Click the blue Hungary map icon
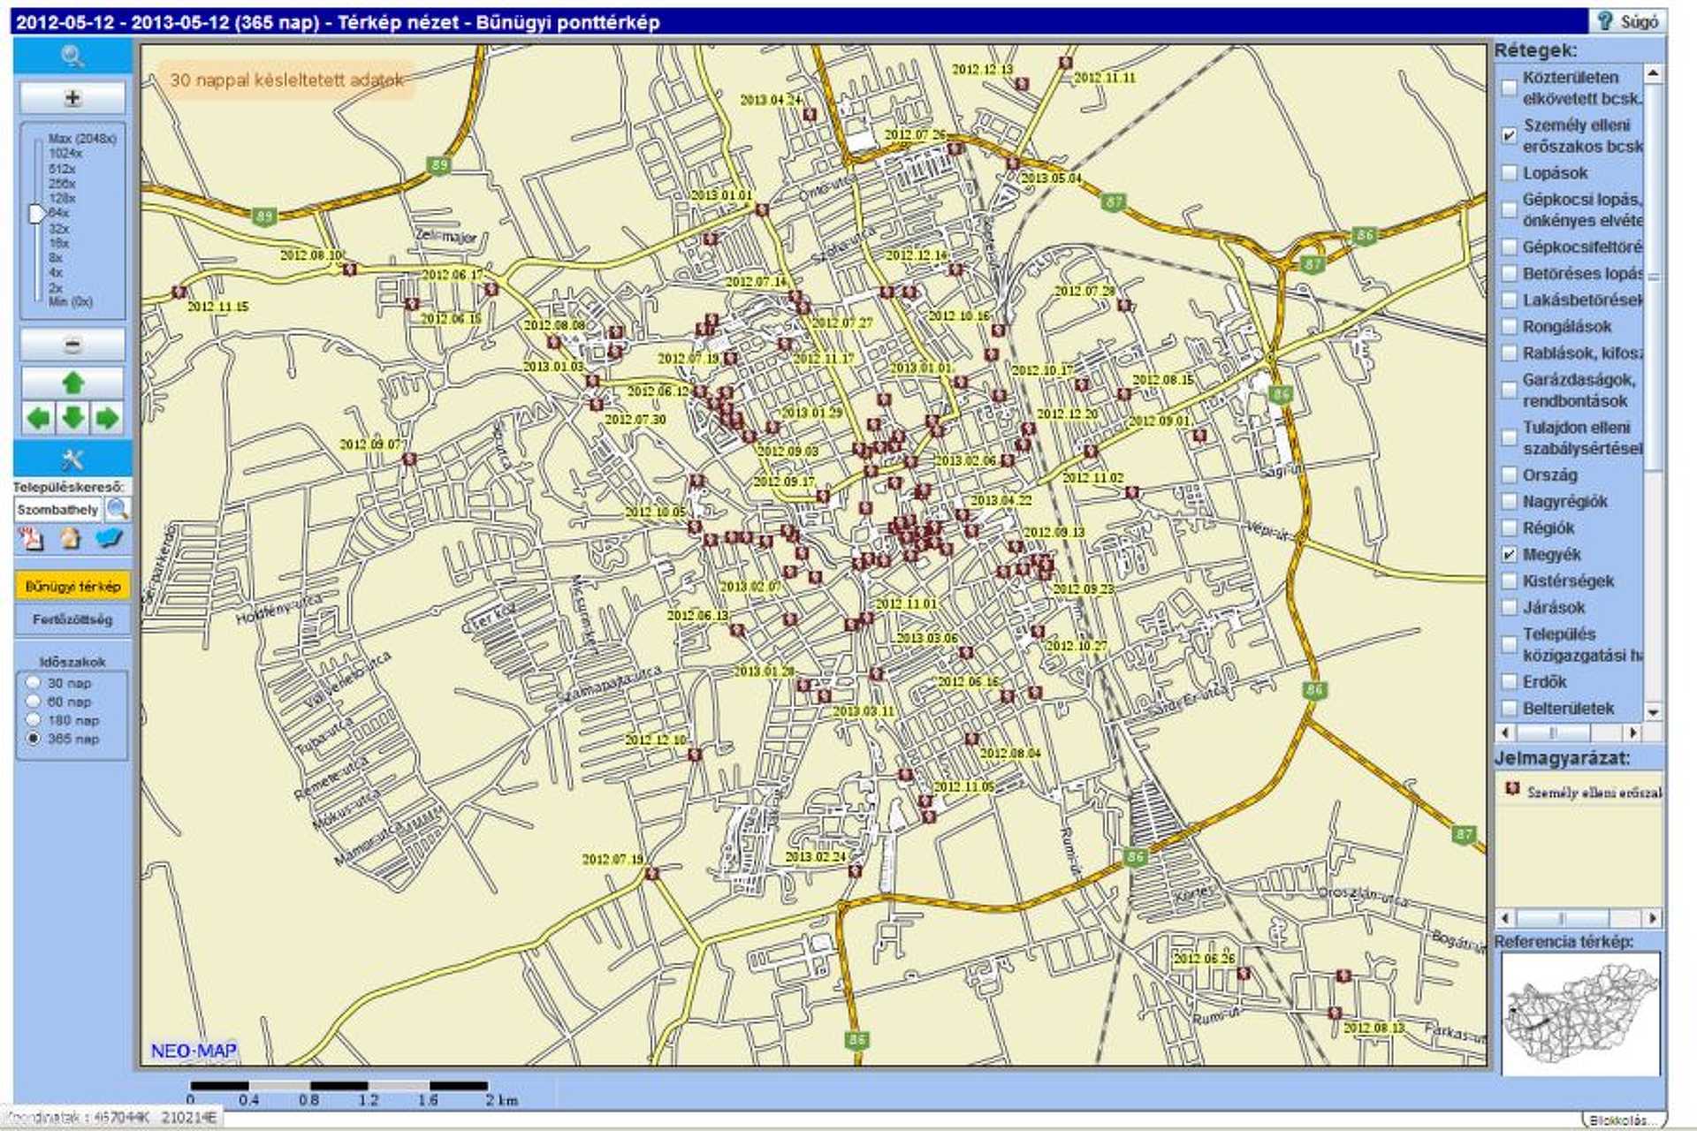The image size is (1697, 1131). pyautogui.click(x=109, y=537)
